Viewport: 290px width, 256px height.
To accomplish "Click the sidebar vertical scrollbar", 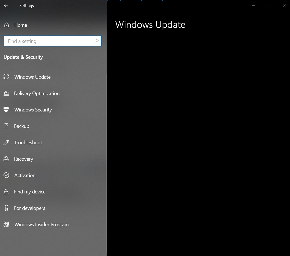I will coord(106,163).
